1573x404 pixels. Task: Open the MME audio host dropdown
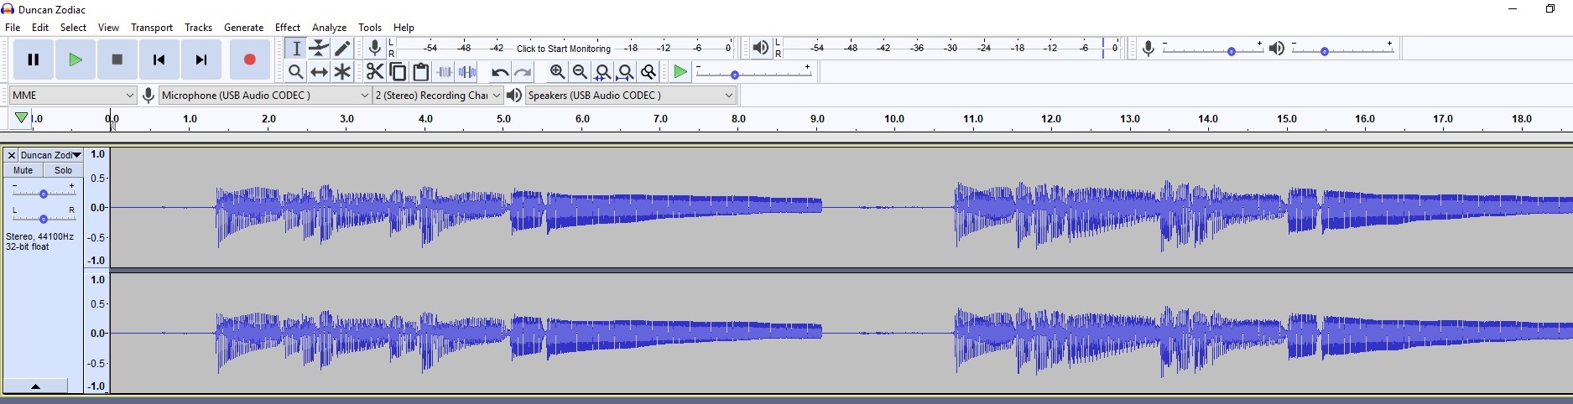point(73,96)
